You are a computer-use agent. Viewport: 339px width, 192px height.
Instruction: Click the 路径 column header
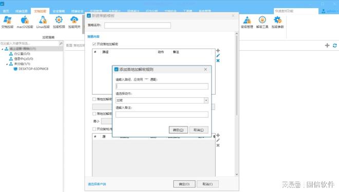(x=105, y=52)
